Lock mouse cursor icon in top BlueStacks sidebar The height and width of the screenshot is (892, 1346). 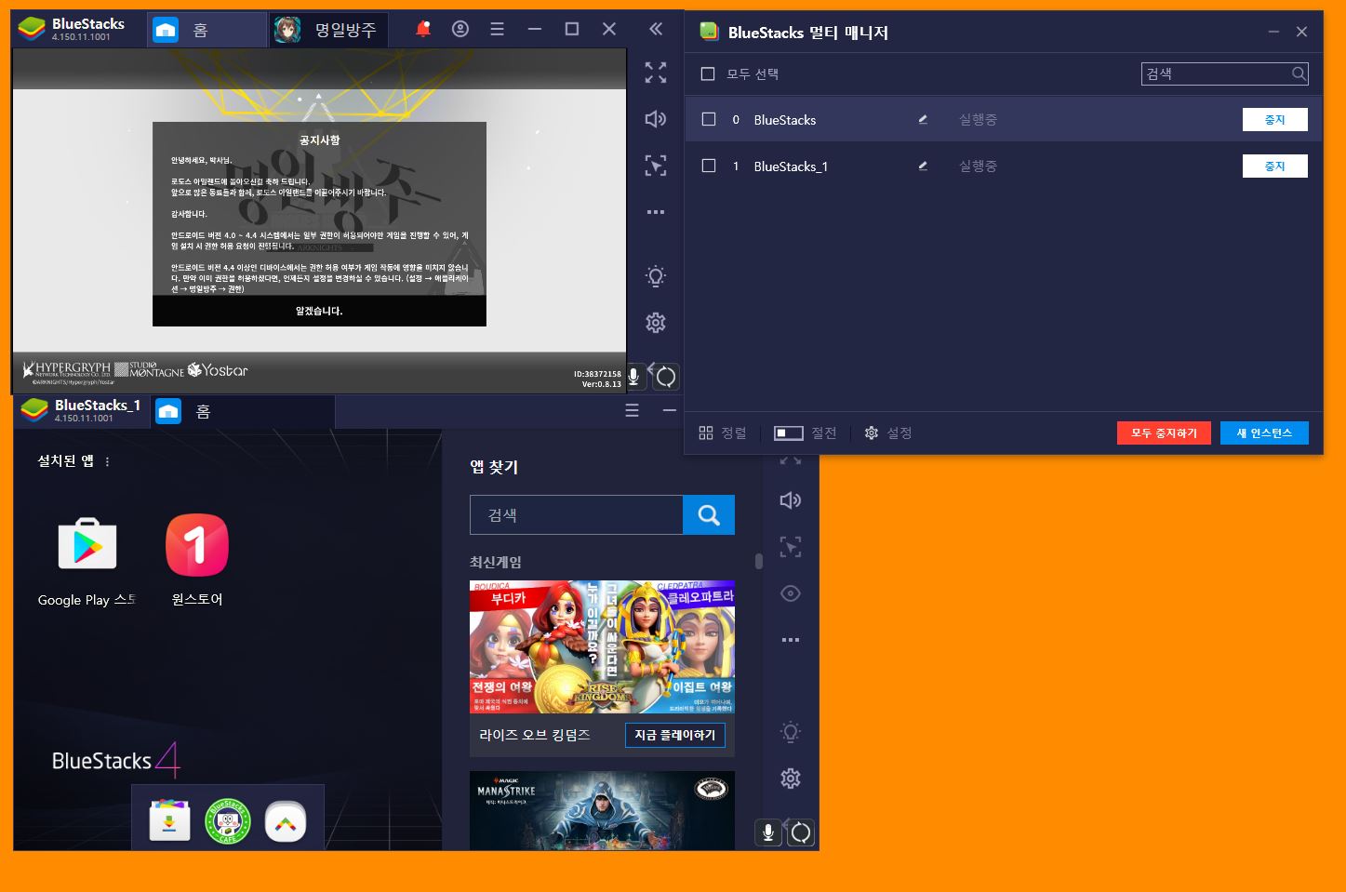pyautogui.click(x=656, y=166)
